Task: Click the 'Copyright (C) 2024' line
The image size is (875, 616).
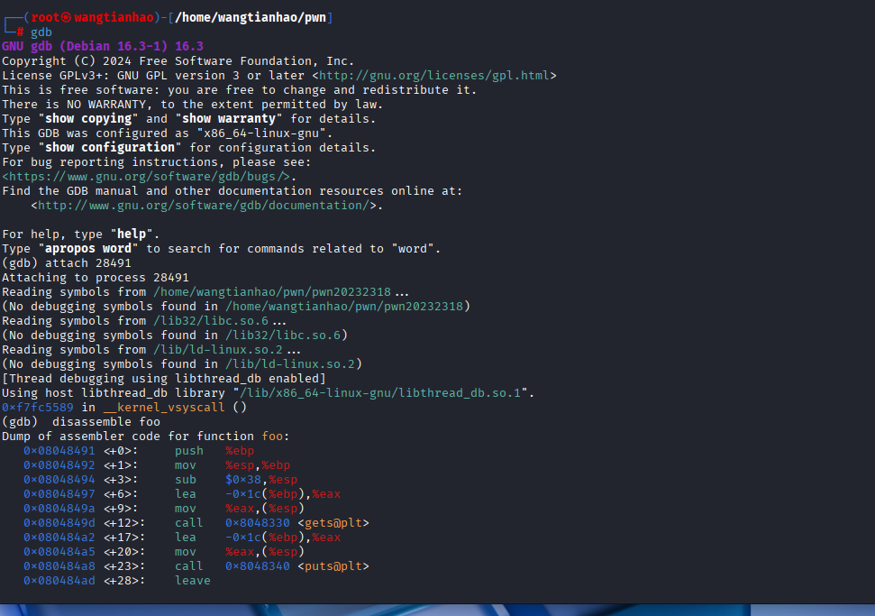Action: point(178,60)
